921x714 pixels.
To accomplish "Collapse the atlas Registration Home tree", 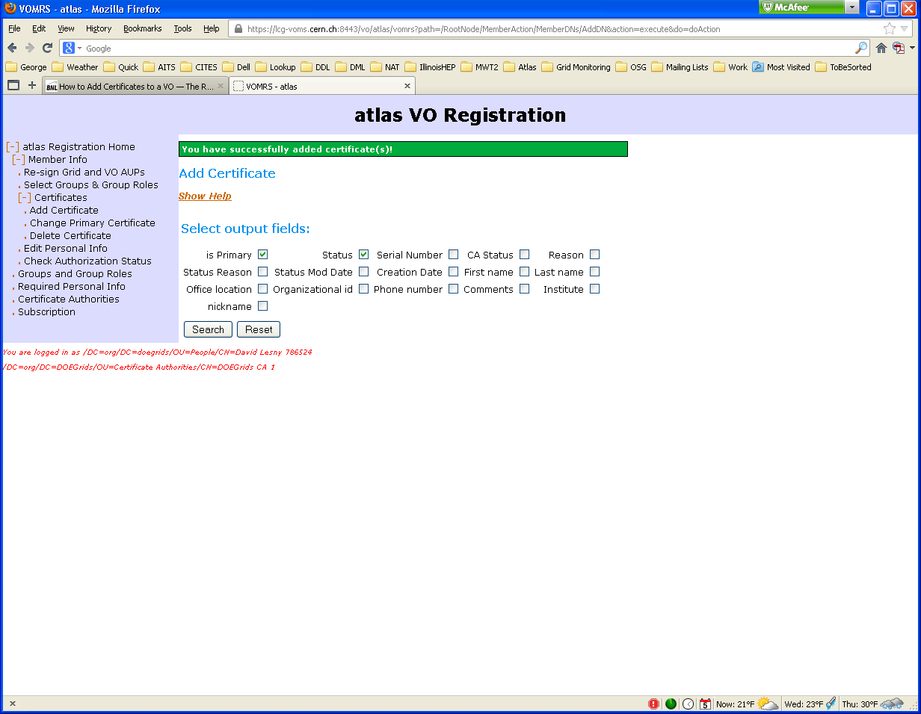I will (x=13, y=147).
